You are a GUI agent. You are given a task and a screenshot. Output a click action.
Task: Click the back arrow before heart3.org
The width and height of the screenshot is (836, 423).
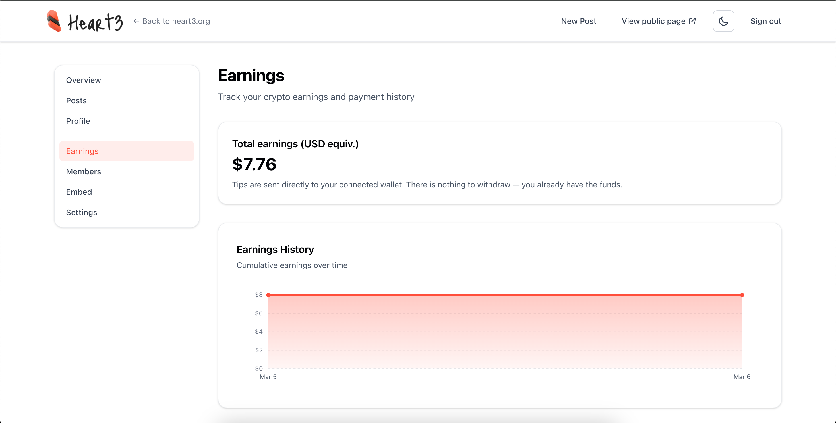[136, 21]
